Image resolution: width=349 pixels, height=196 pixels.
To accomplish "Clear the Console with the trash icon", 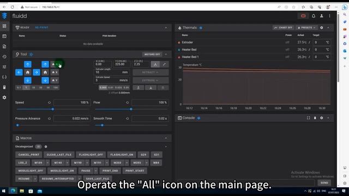I will coord(315,118).
